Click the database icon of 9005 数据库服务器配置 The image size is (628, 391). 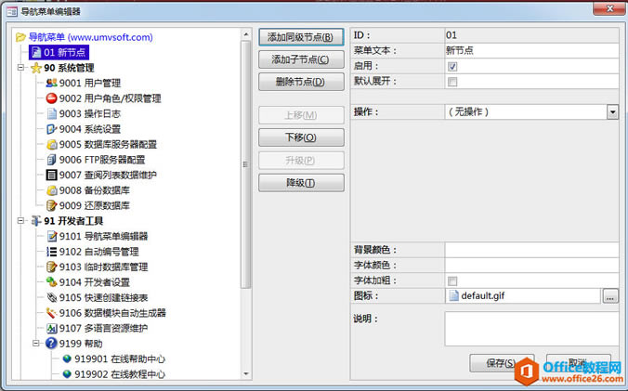point(52,144)
